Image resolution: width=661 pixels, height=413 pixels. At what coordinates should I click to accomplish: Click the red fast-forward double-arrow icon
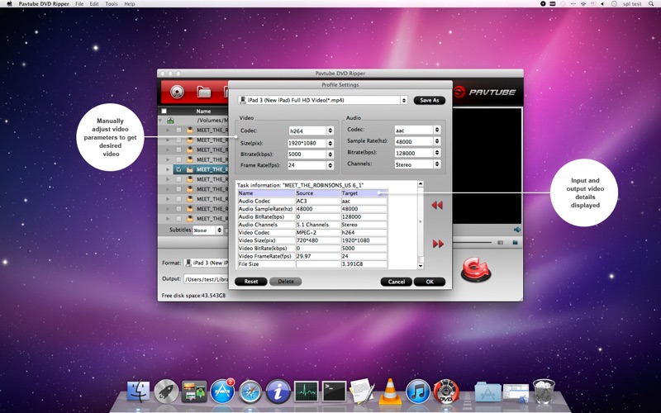438,244
